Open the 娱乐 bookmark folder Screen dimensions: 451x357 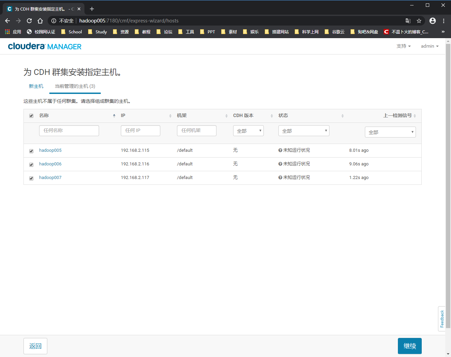tap(251, 32)
